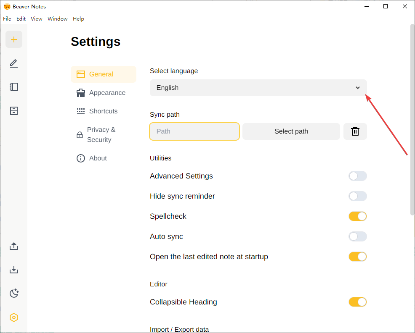This screenshot has height=333, width=415.
Task: Switch to the Appearance settings tab
Action: (x=107, y=93)
